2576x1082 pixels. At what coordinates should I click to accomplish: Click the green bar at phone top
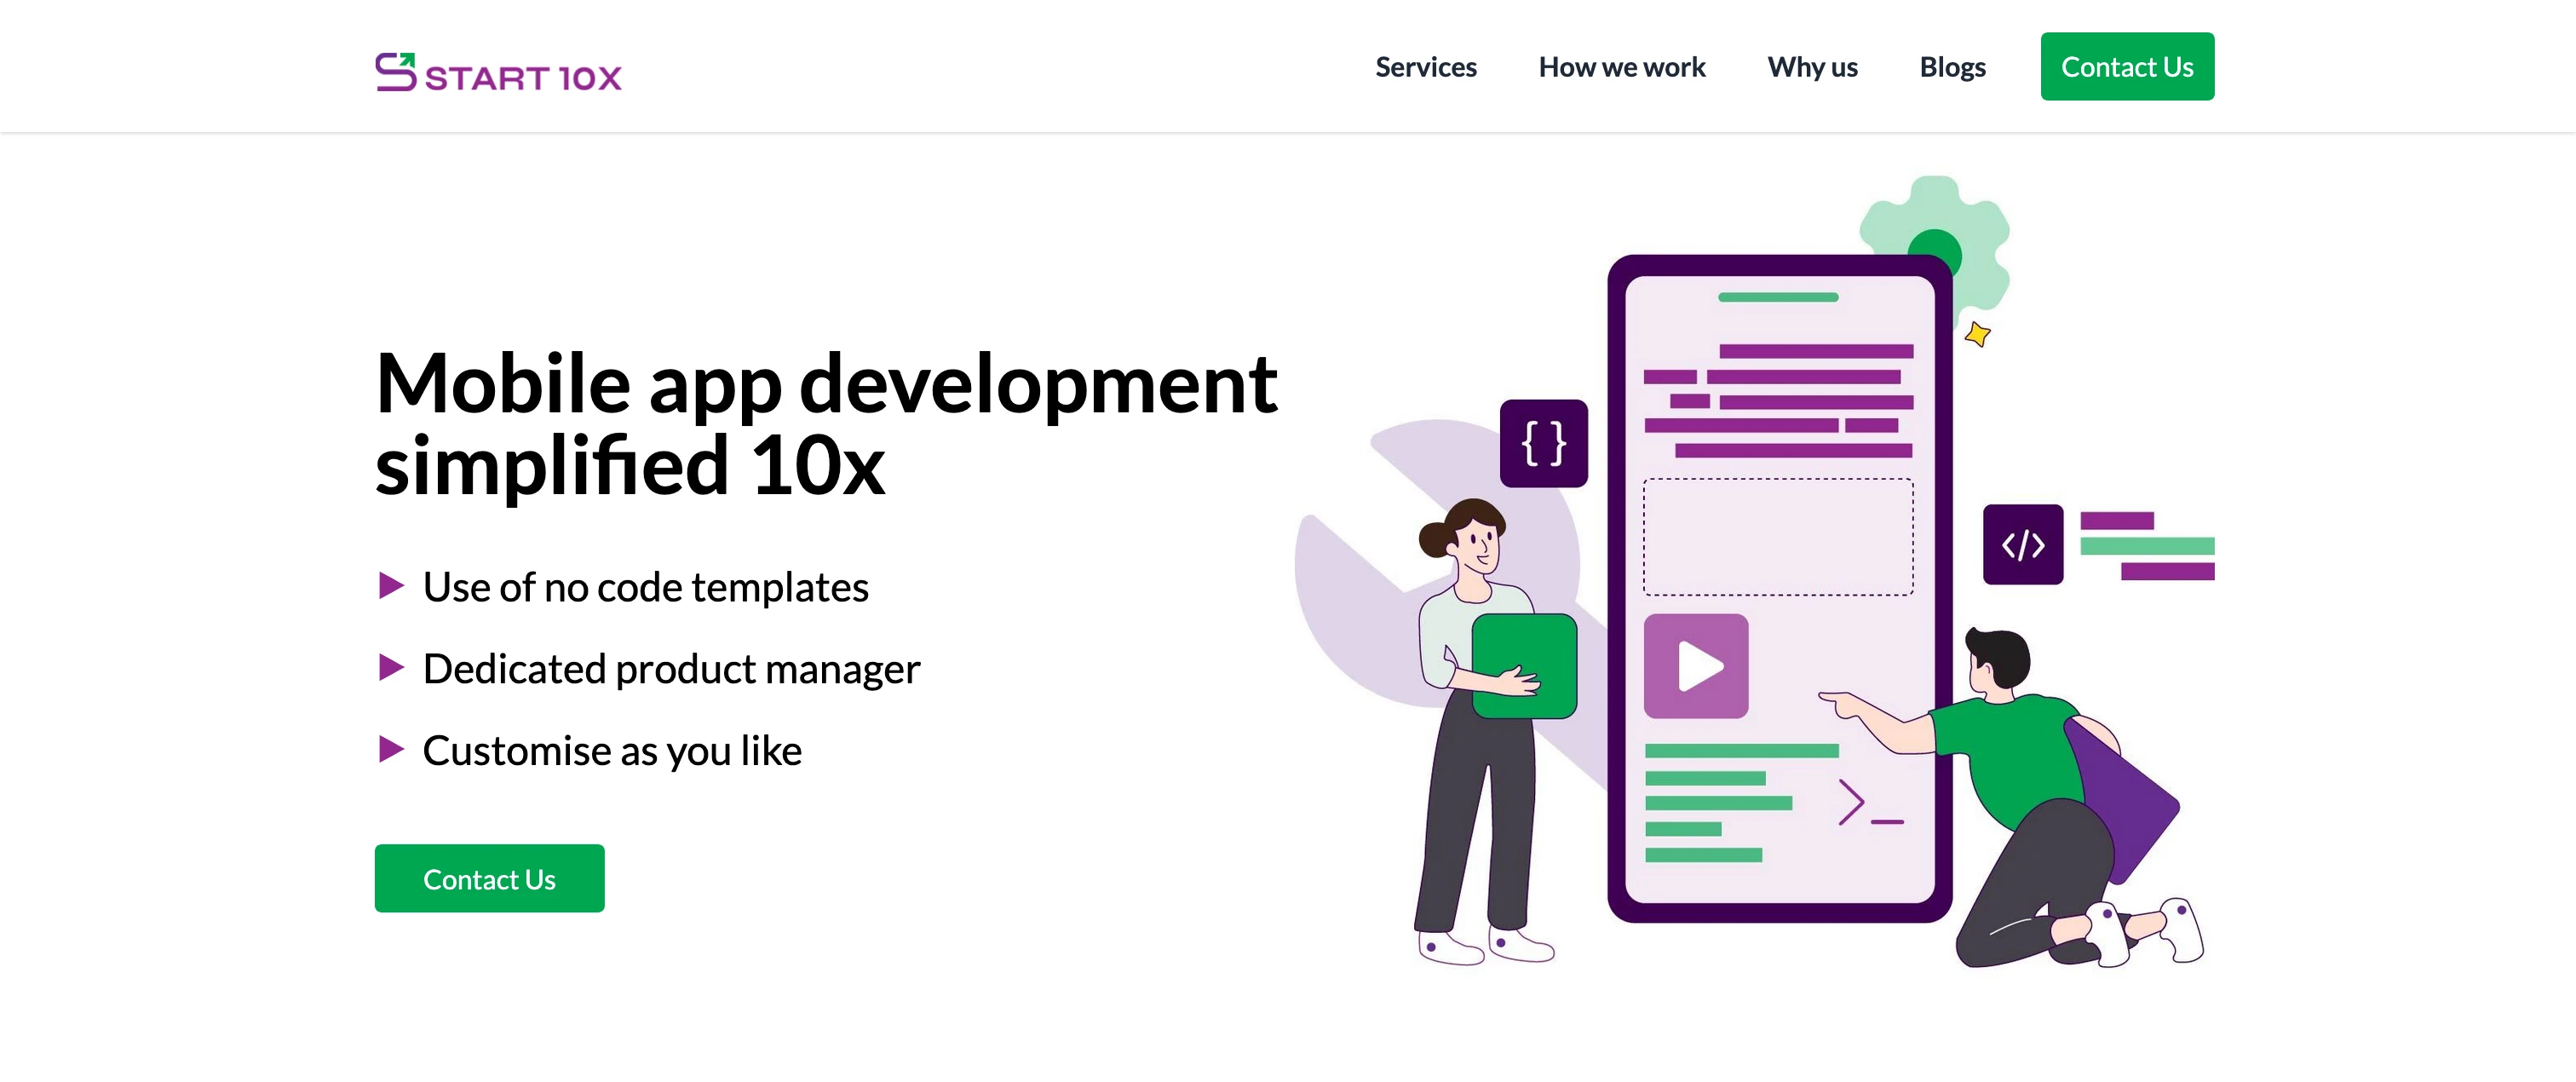[1777, 297]
